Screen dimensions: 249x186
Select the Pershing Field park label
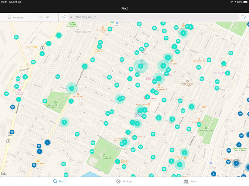(x=104, y=158)
